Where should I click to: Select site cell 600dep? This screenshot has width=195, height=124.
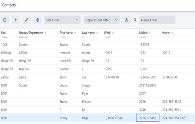tap(6, 53)
